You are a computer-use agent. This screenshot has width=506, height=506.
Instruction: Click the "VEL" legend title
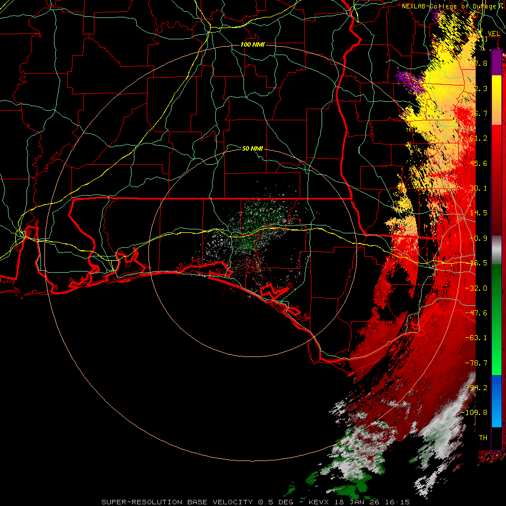tap(494, 34)
